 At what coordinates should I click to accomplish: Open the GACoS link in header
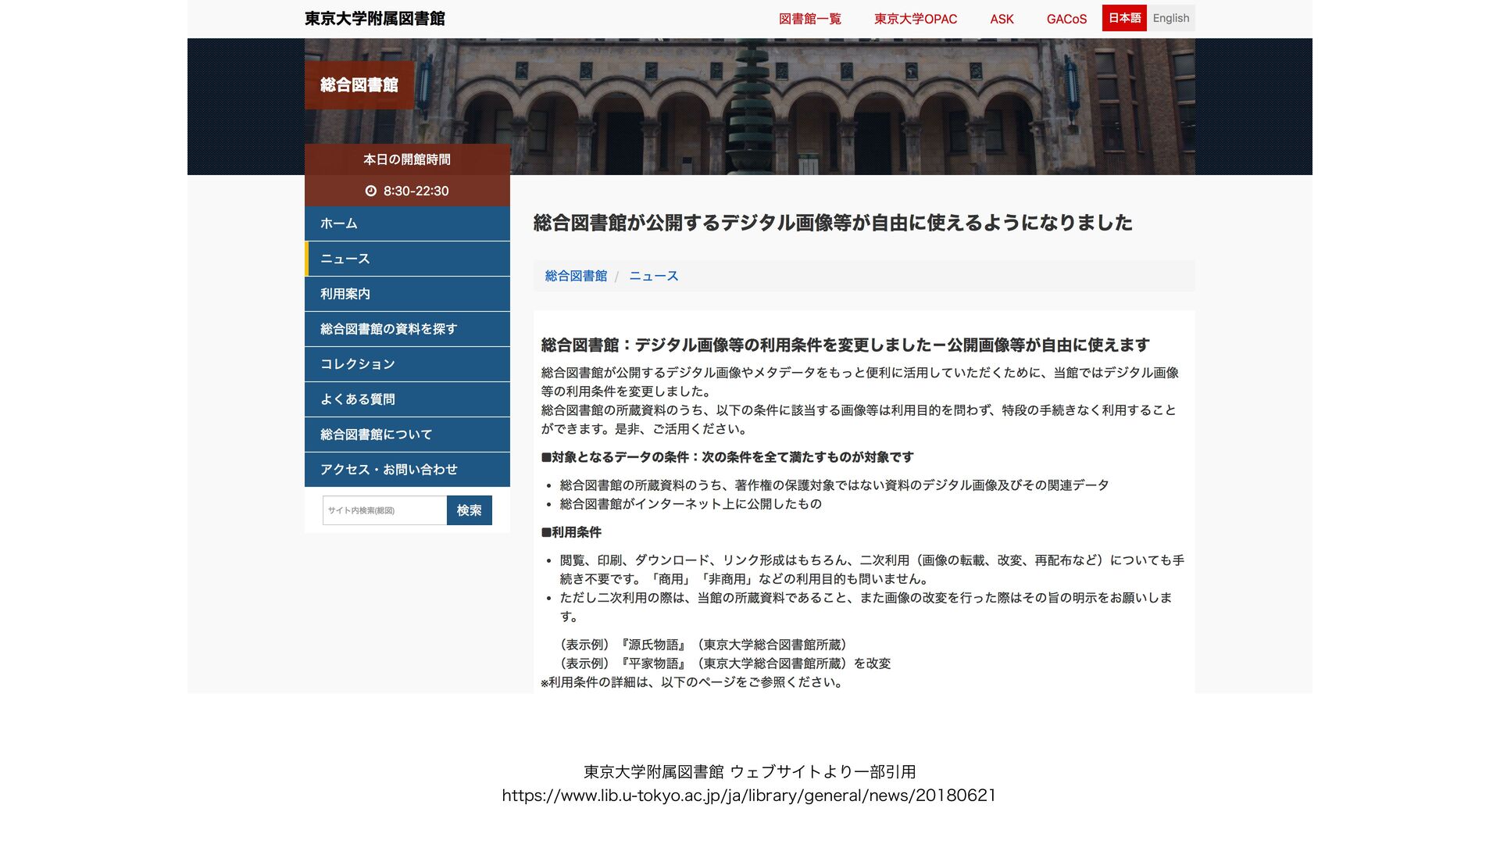pyautogui.click(x=1066, y=19)
